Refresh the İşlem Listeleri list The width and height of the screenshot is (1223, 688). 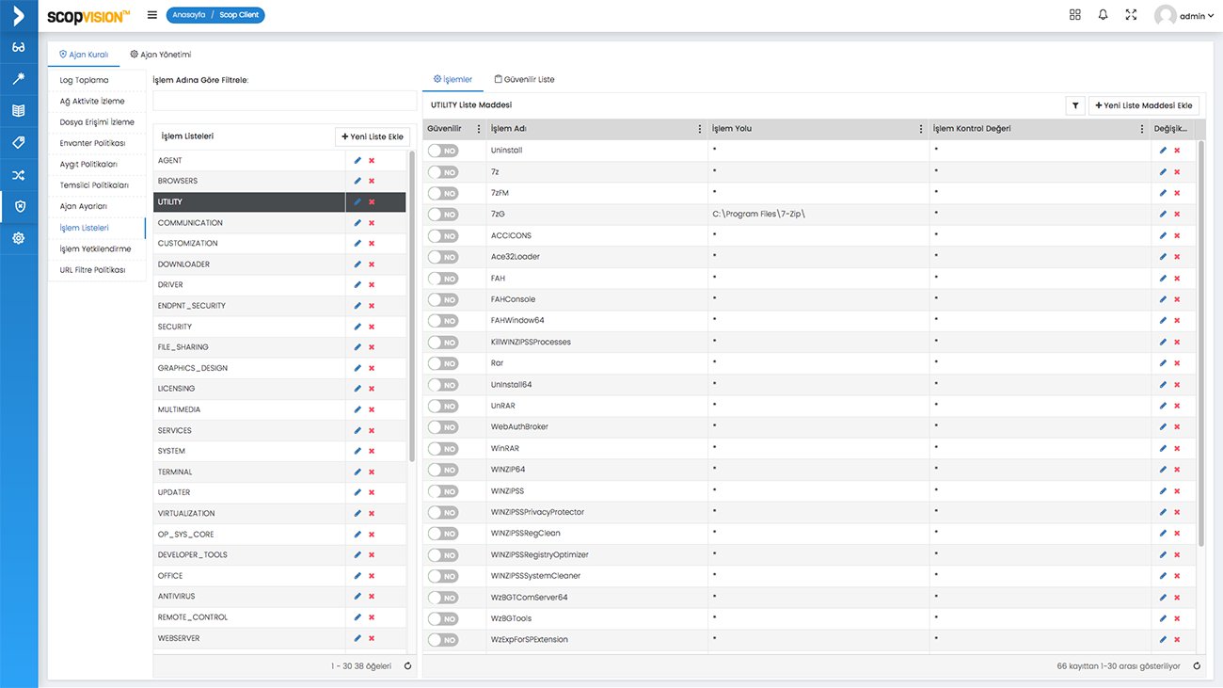(x=407, y=666)
